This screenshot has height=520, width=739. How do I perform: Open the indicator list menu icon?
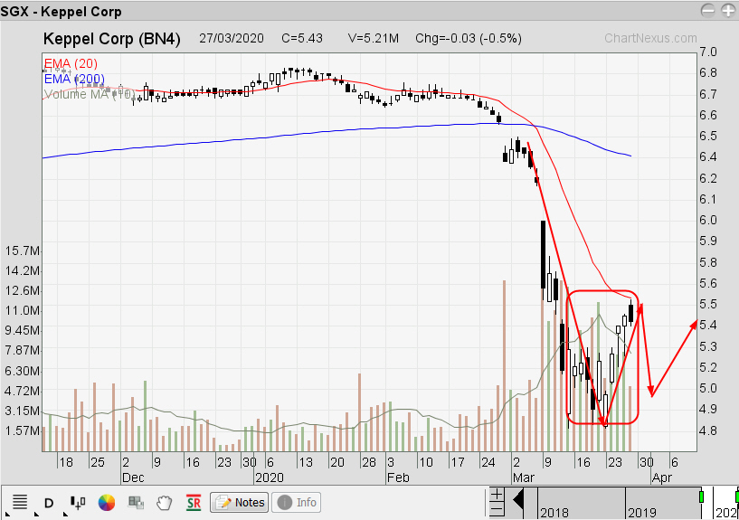(20, 502)
